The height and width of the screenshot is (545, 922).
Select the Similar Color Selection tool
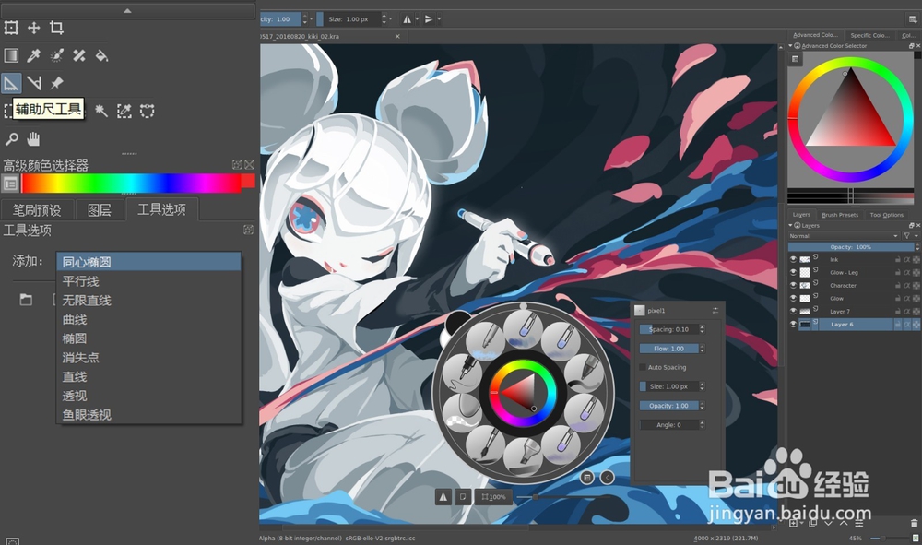pos(124,111)
